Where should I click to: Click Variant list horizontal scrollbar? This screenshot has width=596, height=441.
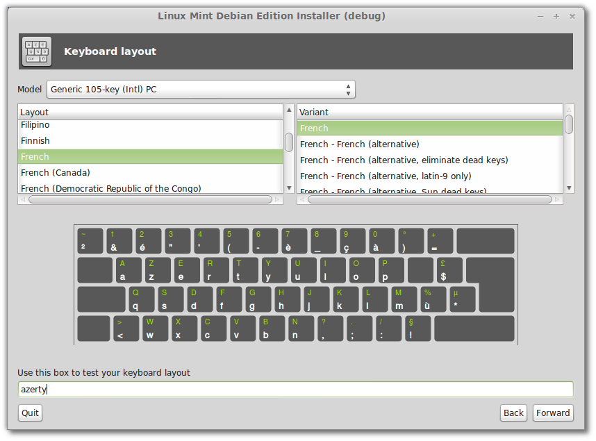pyautogui.click(x=430, y=199)
